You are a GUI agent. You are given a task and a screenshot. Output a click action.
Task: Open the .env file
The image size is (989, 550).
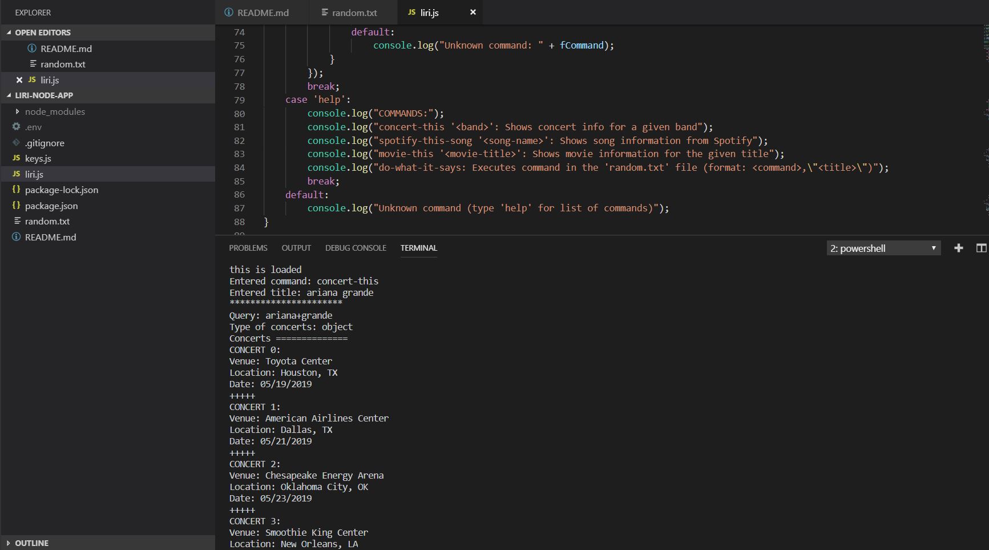click(x=33, y=127)
